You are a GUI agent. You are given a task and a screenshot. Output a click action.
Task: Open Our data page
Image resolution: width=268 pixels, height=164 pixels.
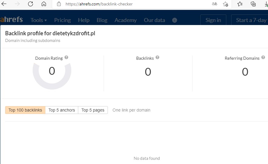tap(154, 20)
